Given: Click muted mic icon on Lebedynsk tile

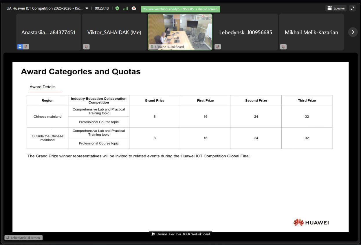Looking at the screenshot, I should click(218, 47).
